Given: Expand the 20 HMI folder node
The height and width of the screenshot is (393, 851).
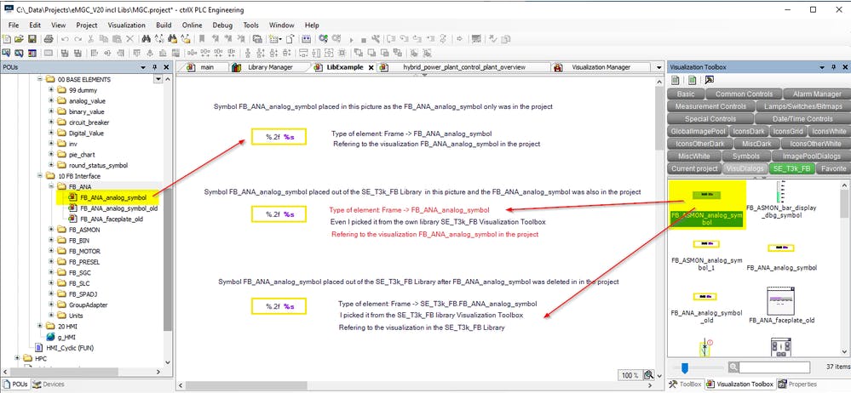Looking at the screenshot, I should point(40,326).
